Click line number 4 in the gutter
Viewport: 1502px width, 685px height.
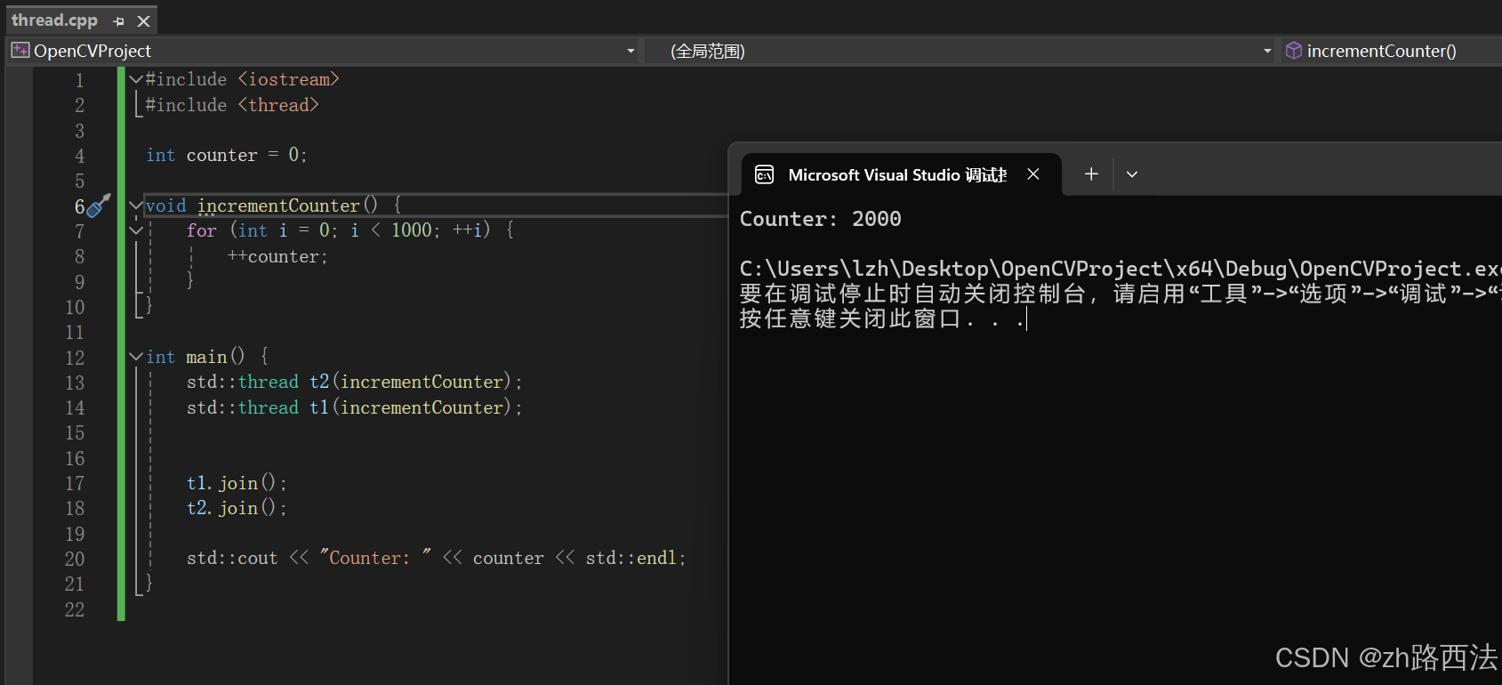(79, 156)
